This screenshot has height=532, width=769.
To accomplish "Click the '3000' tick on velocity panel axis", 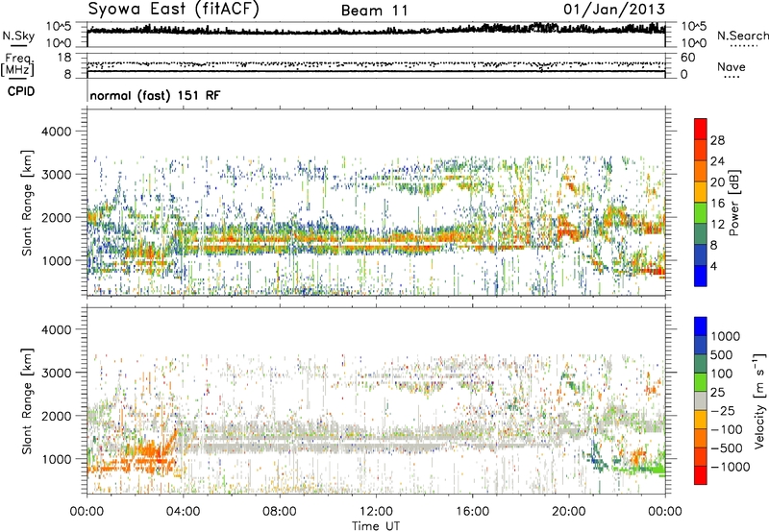I will tap(57, 373).
